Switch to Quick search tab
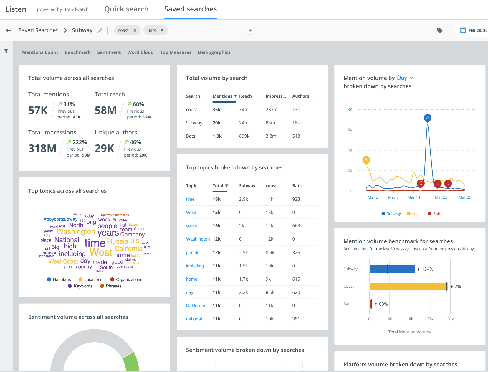This screenshot has height=372, width=488. [x=126, y=9]
